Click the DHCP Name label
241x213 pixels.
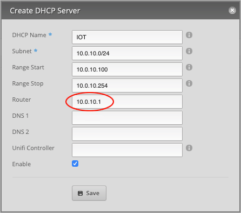(x=29, y=35)
